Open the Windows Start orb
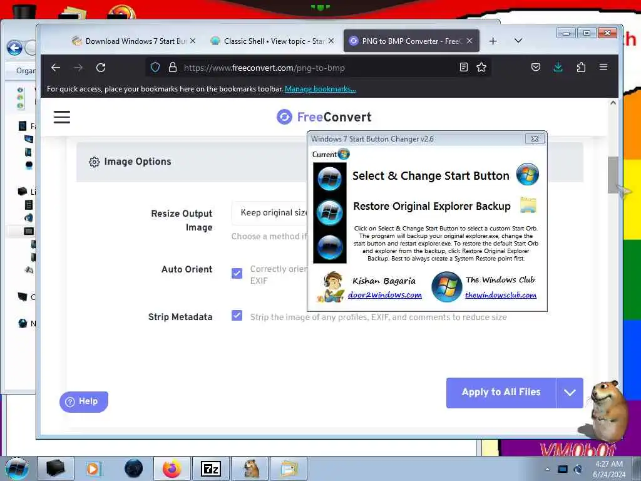 pos(17,468)
